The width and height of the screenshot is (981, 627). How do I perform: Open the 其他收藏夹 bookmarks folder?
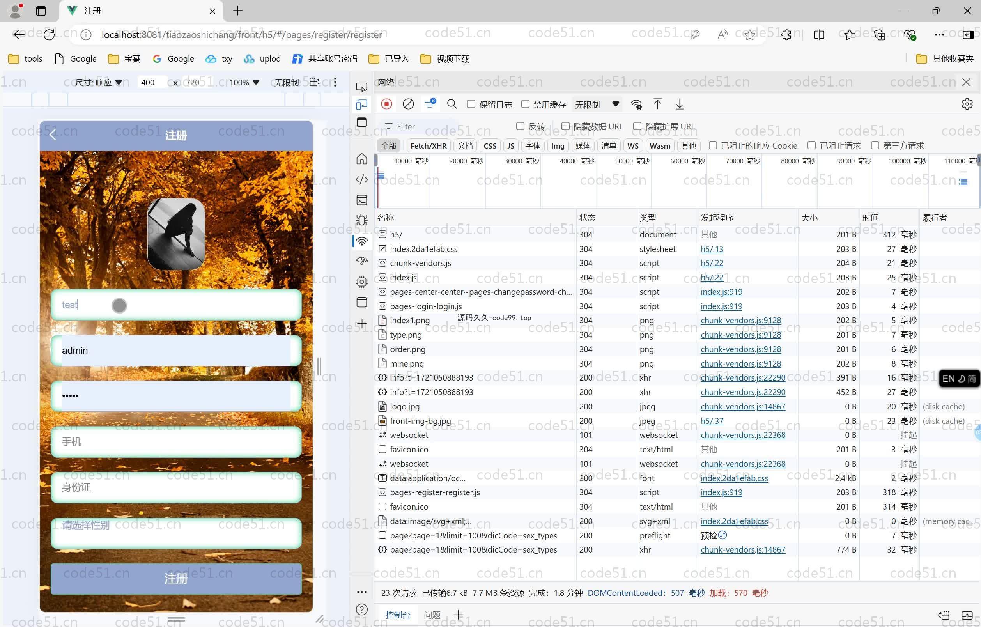[x=945, y=58]
